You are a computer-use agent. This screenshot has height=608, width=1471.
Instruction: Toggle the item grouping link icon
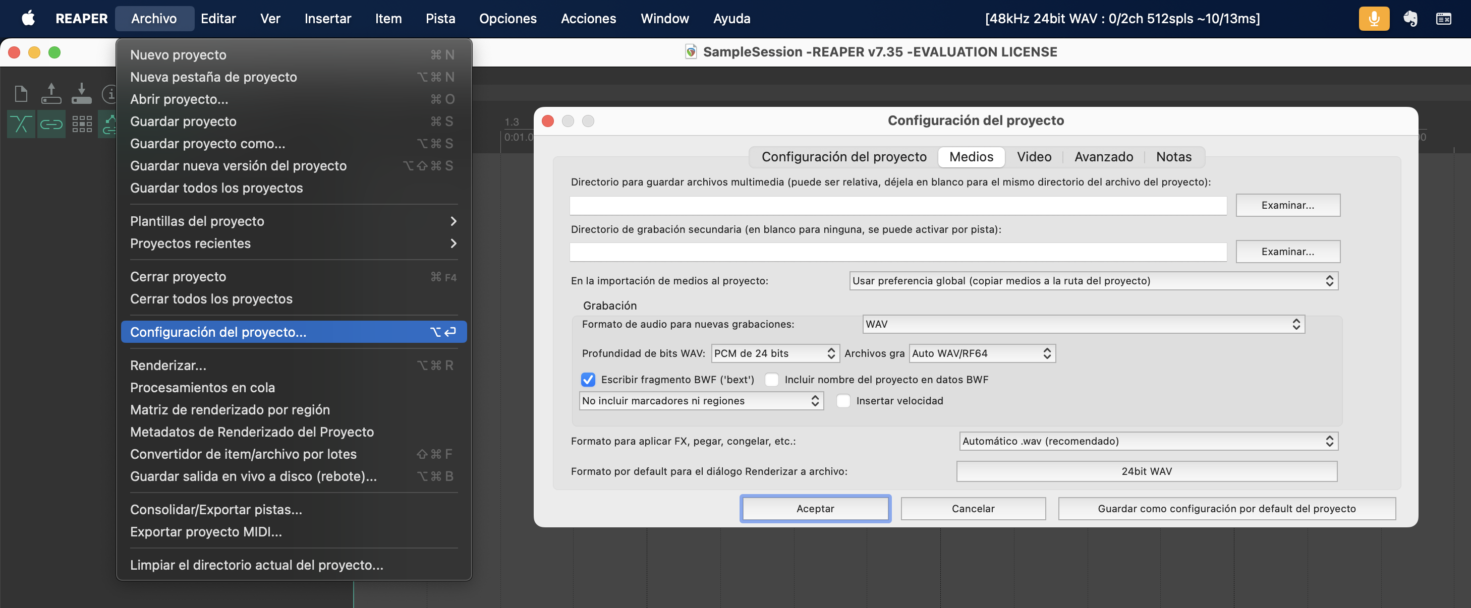click(x=51, y=124)
